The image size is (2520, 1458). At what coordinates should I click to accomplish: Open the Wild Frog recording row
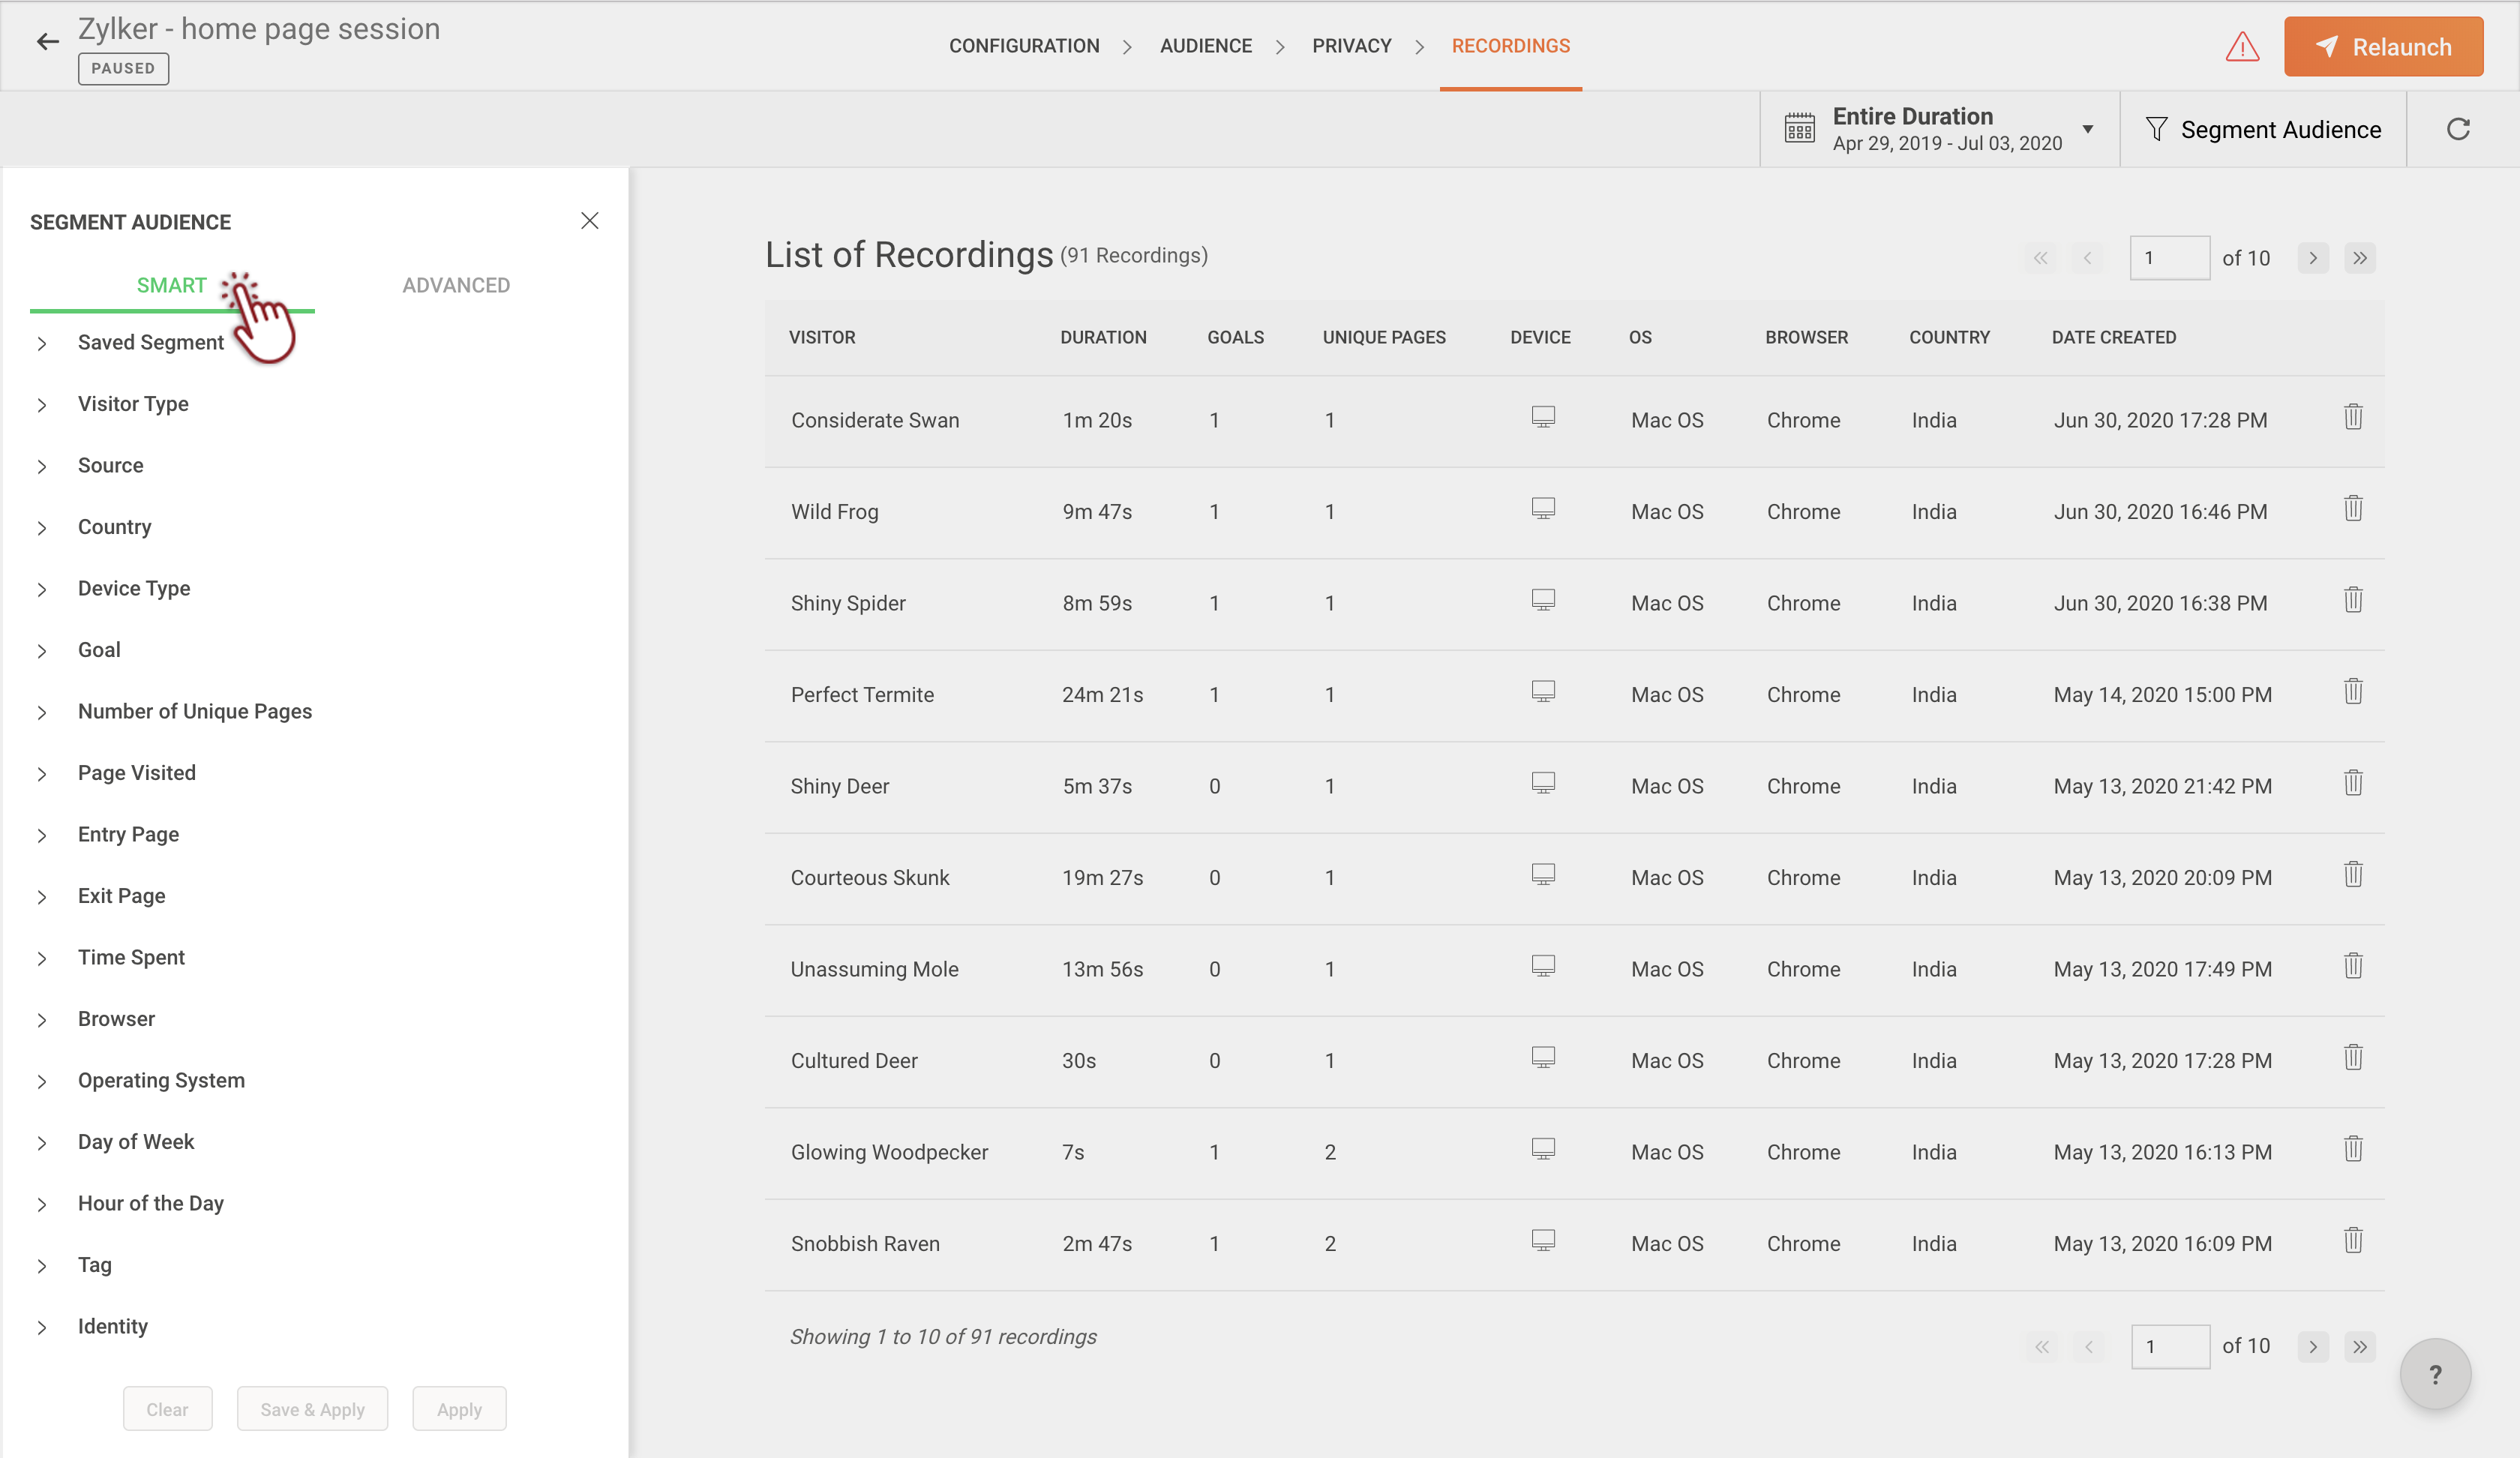pos(834,512)
